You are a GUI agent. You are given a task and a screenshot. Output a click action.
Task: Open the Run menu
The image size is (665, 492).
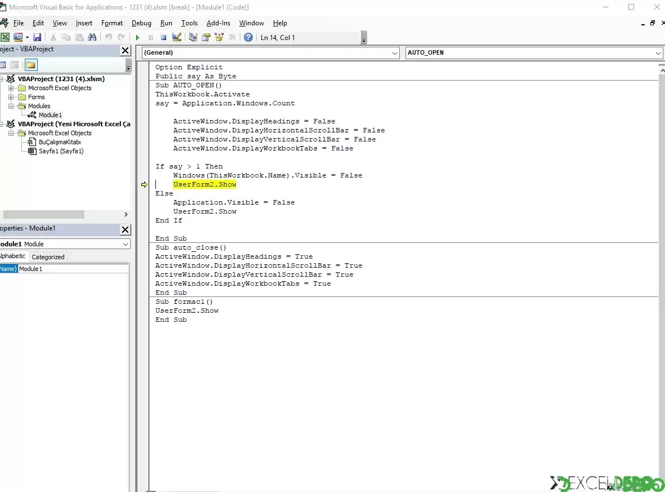(166, 23)
